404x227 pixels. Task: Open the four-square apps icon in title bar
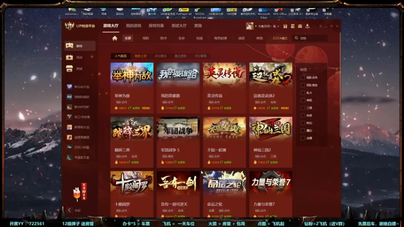[292, 26]
